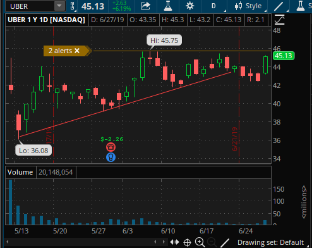Click the volume value 20,148,054
Screen dimensions: 312x248
point(56,172)
